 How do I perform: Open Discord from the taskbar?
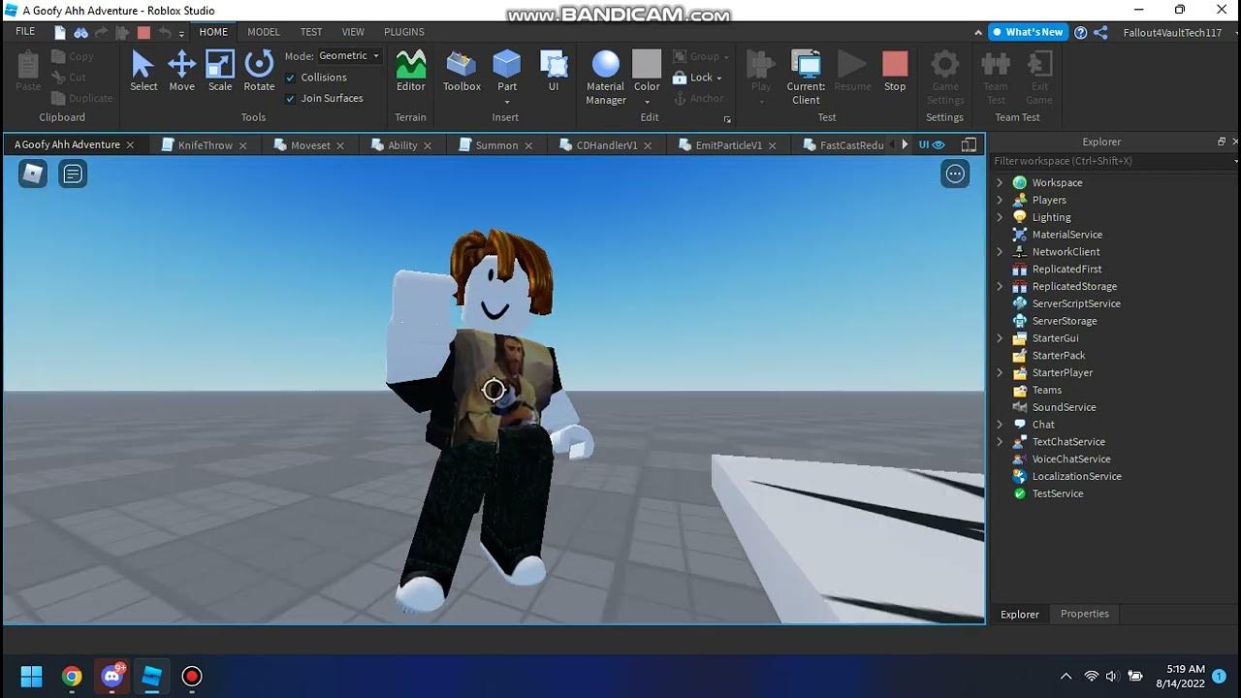pyautogui.click(x=112, y=676)
